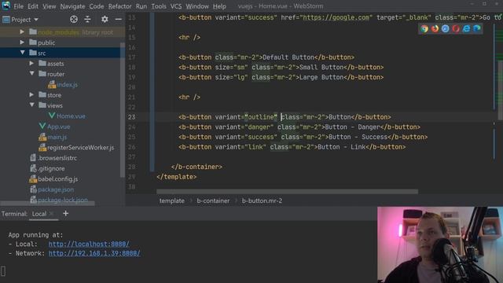Collapse the views folder arrow

[31, 105]
